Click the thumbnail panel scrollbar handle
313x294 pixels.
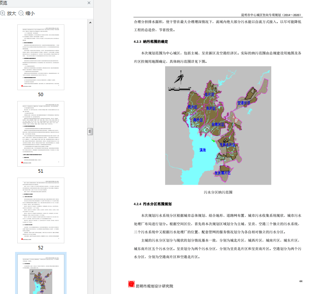coord(90,131)
